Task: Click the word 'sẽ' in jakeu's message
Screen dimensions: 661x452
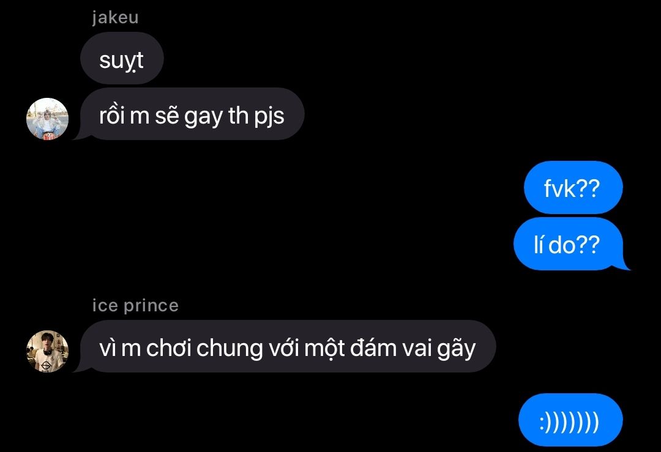Action: coord(166,115)
